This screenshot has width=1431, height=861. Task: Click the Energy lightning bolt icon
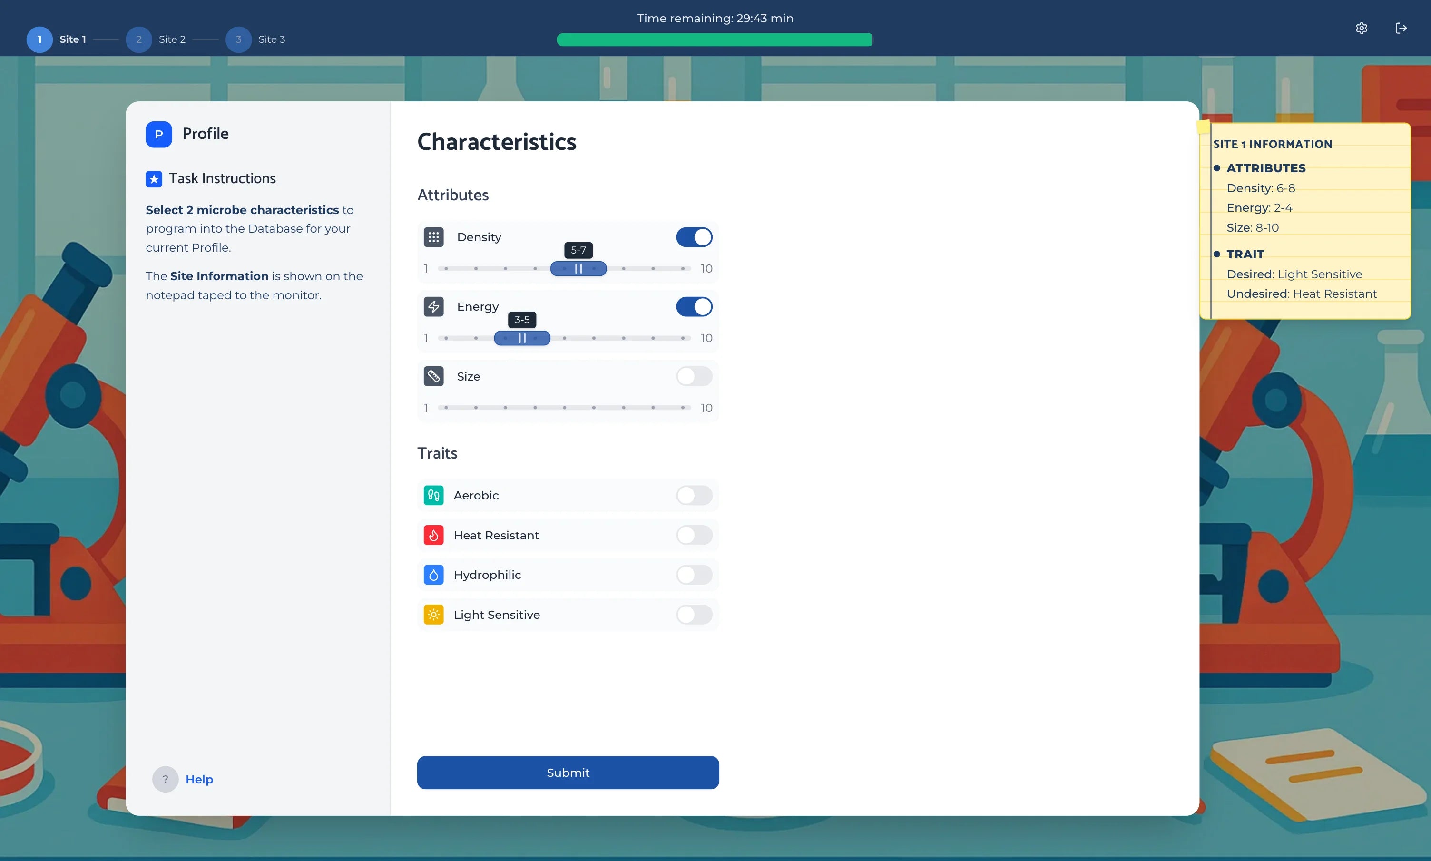coord(433,307)
